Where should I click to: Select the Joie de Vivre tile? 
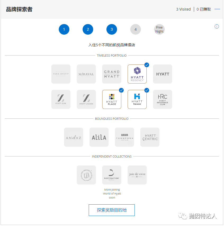(137, 175)
